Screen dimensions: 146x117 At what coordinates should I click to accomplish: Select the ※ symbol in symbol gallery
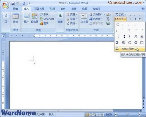[x=124, y=42]
